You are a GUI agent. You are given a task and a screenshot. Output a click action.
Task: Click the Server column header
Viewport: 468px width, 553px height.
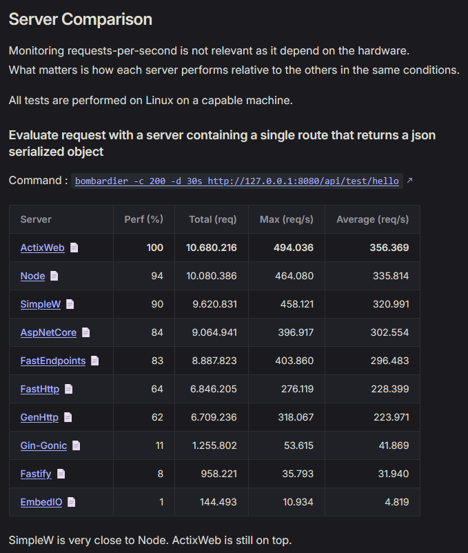click(36, 219)
